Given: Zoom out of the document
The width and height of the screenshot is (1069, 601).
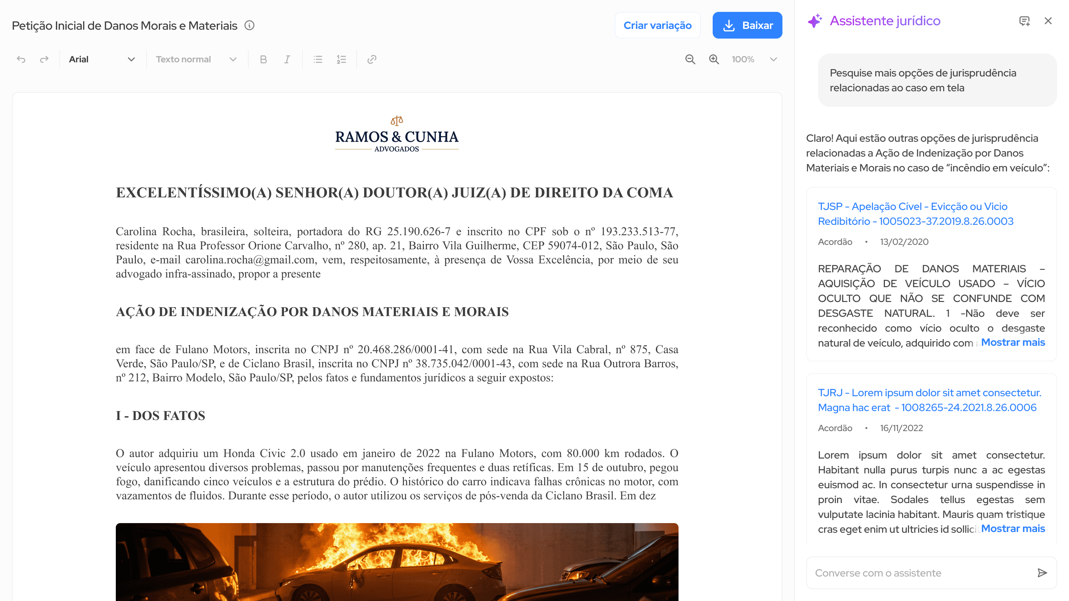Looking at the screenshot, I should click(690, 59).
